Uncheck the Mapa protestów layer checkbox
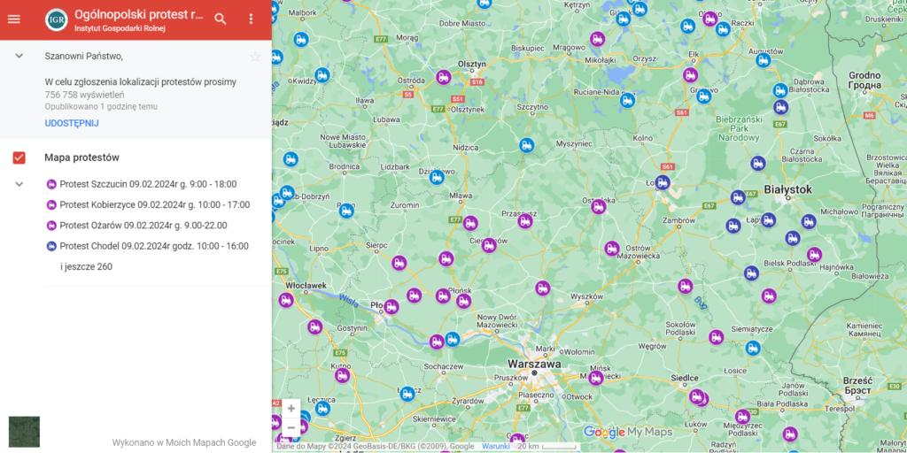This screenshot has width=907, height=453. pyautogui.click(x=19, y=157)
